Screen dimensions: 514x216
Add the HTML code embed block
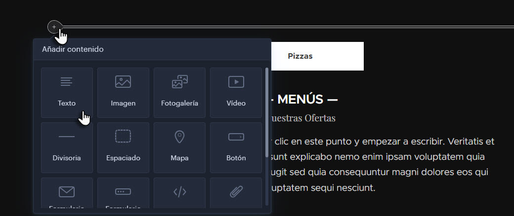(179, 192)
